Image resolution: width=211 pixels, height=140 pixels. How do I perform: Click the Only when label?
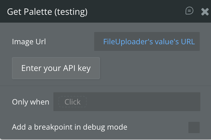tap(30, 102)
